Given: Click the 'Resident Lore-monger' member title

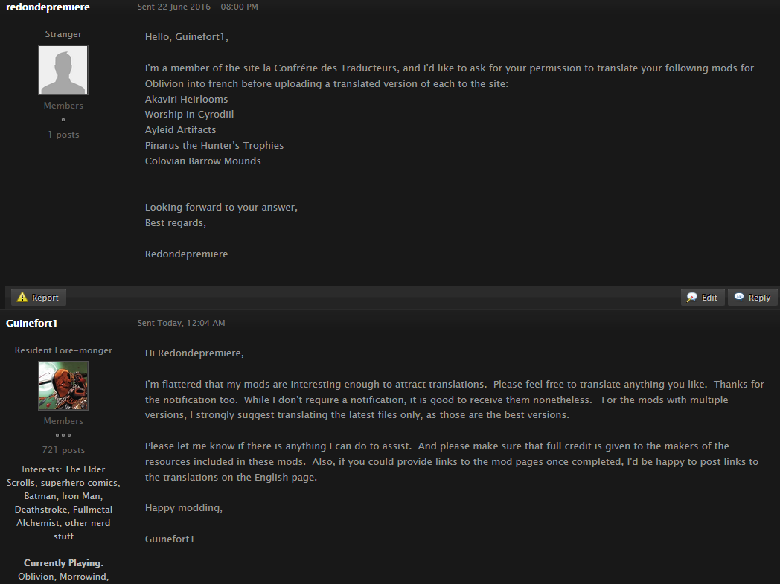Looking at the screenshot, I should (x=63, y=350).
